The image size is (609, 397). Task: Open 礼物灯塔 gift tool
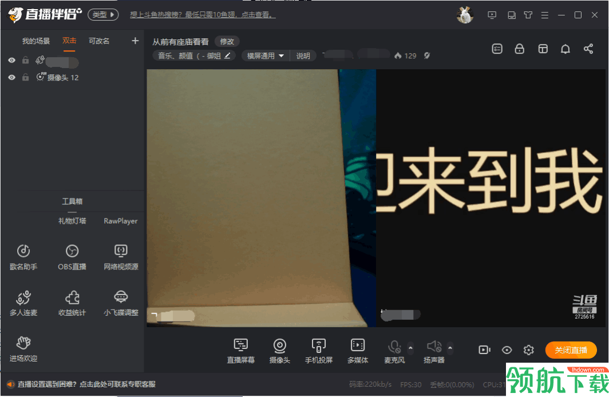[72, 221]
